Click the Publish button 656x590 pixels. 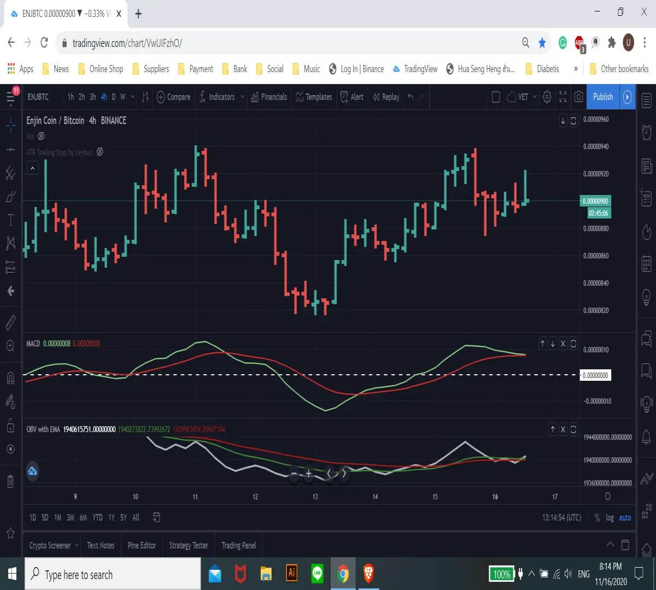coord(603,97)
